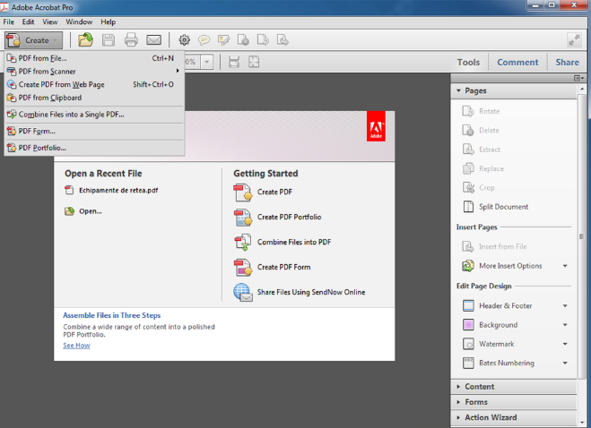Click the Header & Footer icon

coord(468,305)
